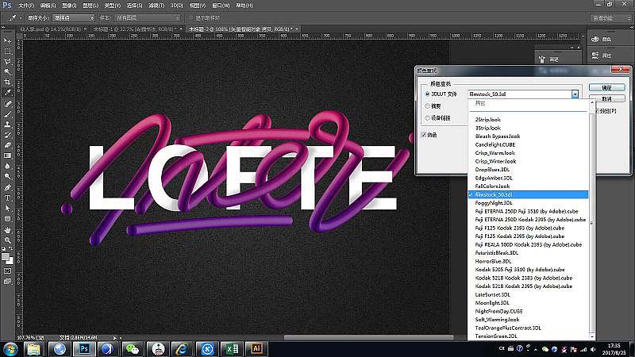Open the 3DLUT file dropdown arrow

click(575, 94)
